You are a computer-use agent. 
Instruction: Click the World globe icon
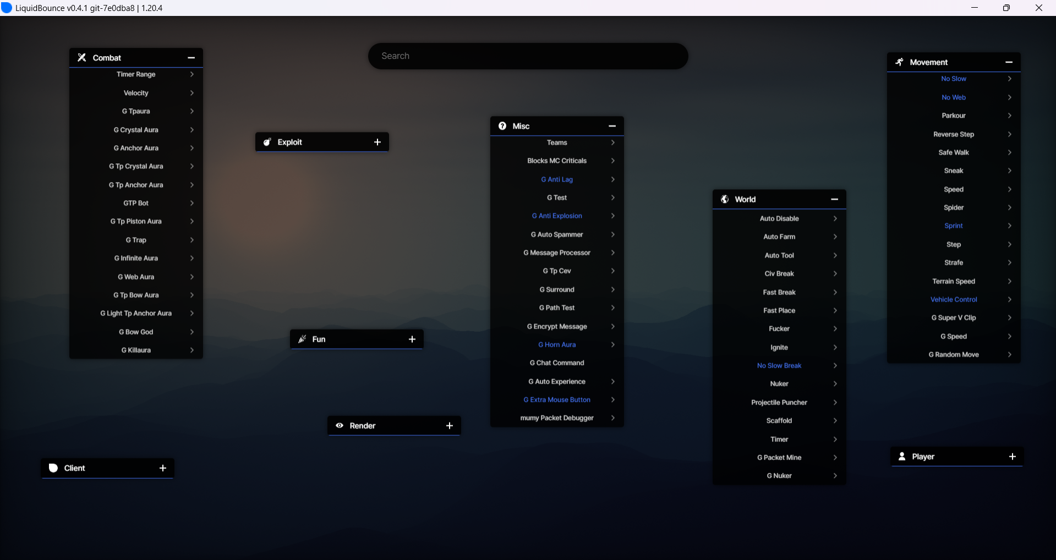click(725, 199)
